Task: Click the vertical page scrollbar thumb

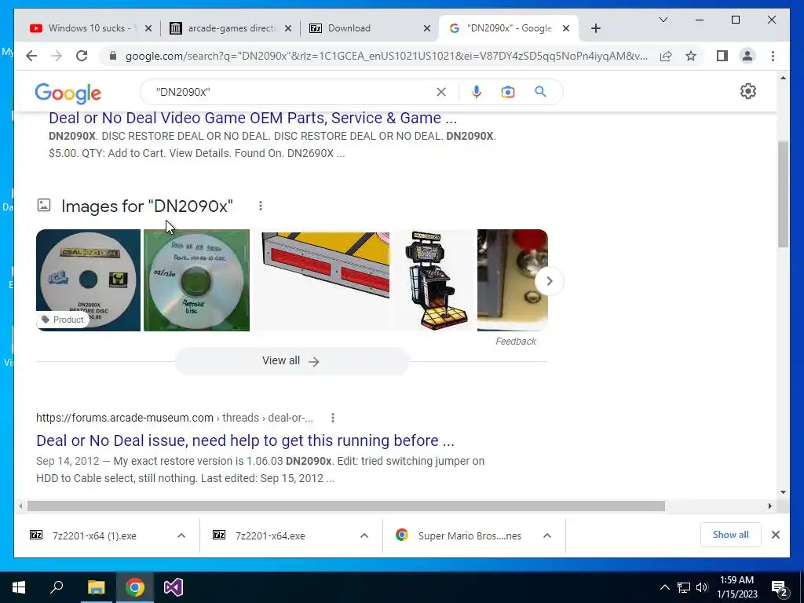Action: [783, 195]
